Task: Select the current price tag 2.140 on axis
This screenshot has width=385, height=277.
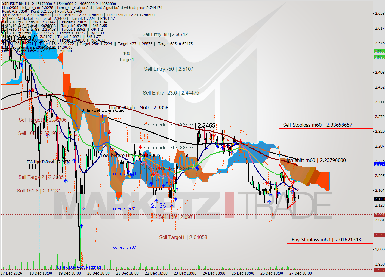Action: (379, 199)
